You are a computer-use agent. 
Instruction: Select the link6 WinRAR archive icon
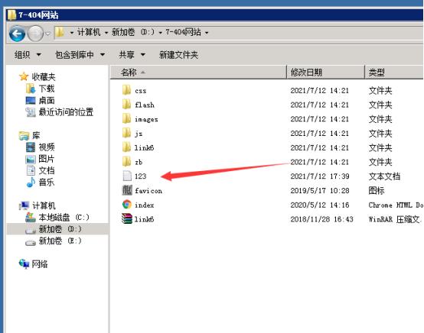(127, 219)
